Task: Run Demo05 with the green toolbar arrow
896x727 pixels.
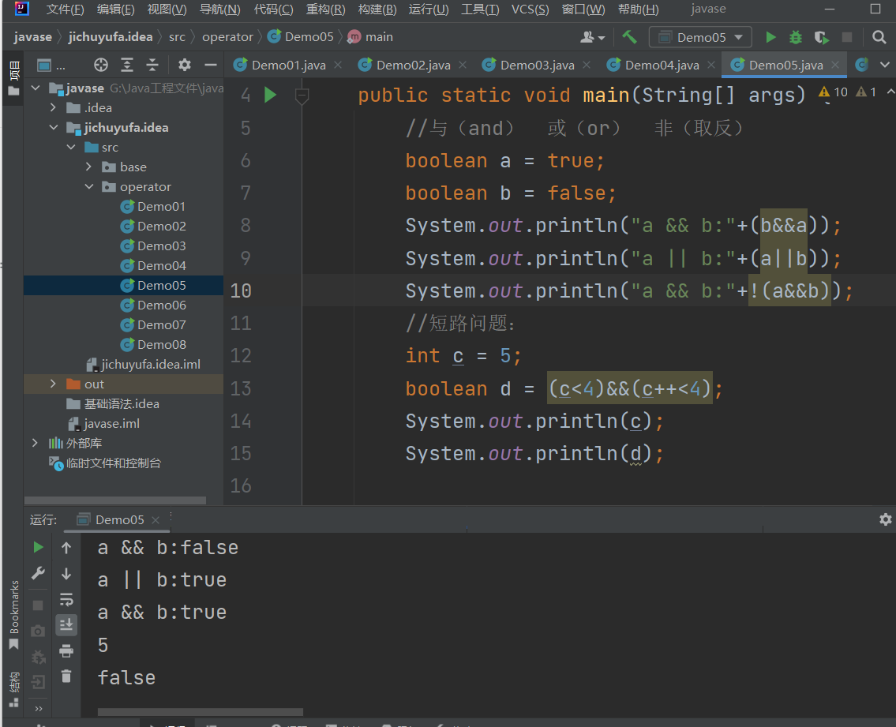Action: [x=770, y=37]
